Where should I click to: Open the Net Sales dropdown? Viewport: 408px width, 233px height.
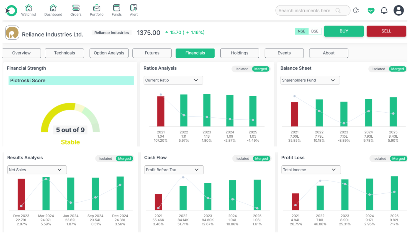[x=37, y=170]
